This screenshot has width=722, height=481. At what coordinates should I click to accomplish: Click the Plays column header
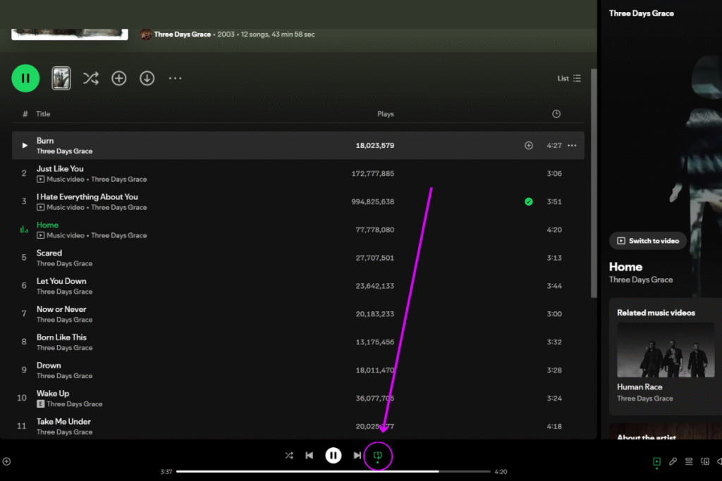pyautogui.click(x=386, y=114)
